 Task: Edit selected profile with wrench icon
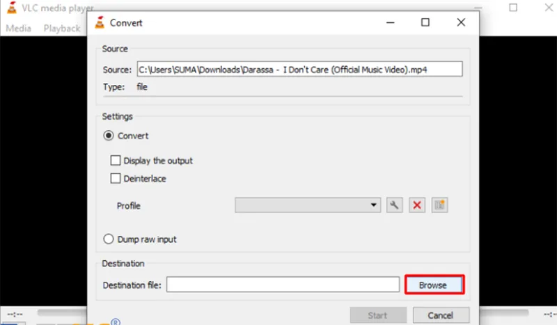(x=394, y=205)
